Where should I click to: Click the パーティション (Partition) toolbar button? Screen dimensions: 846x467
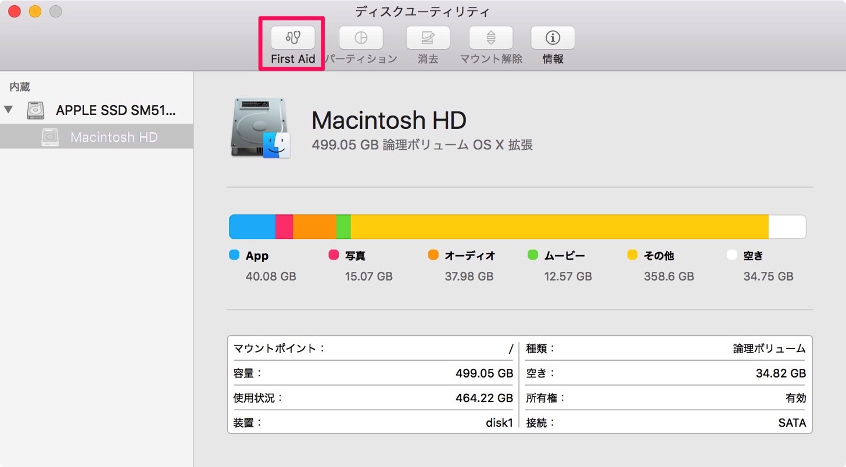361,38
